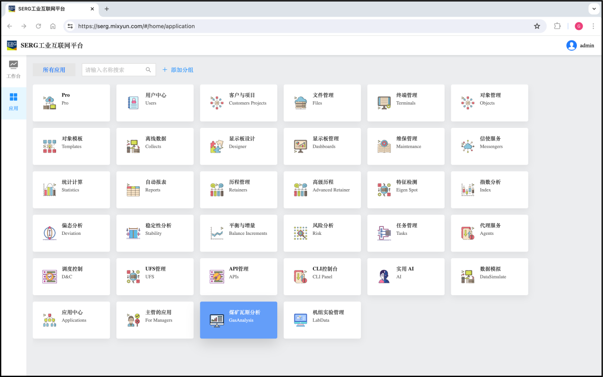Open the 煤矿瓦斯分析 GasAnalysis tile
This screenshot has height=377, width=603.
(238, 320)
